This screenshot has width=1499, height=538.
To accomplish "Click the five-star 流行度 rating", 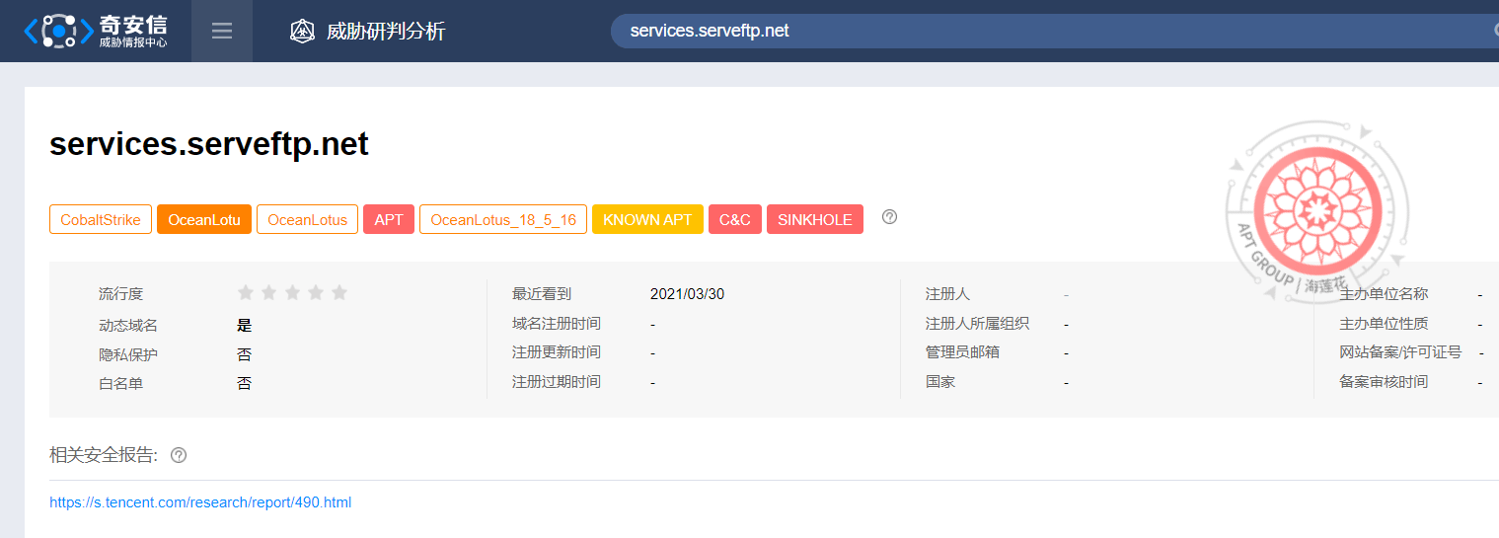I will click(292, 292).
